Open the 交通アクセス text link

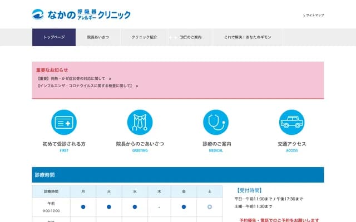tap(291, 144)
